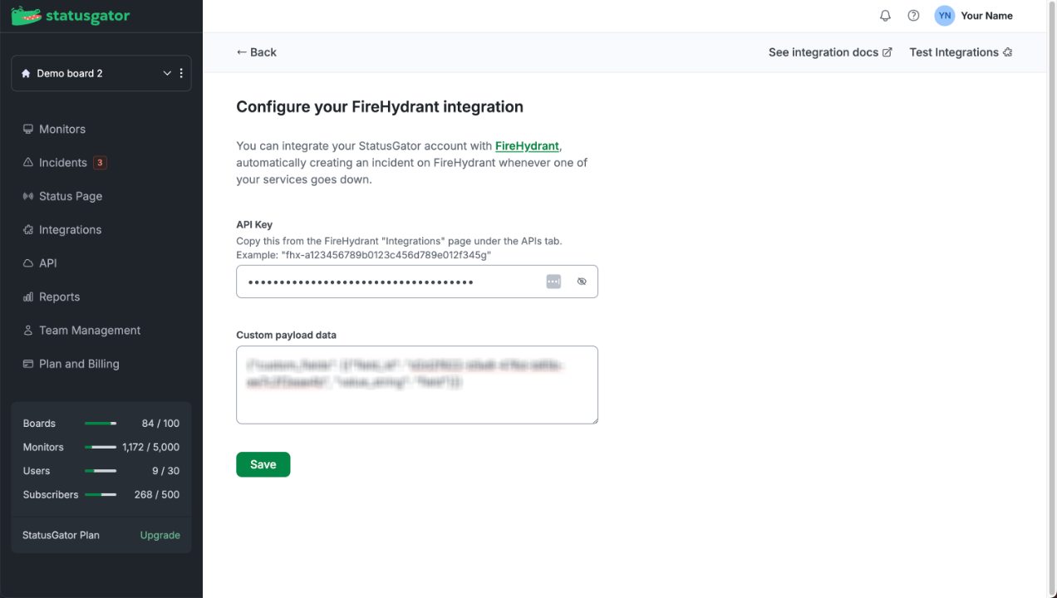Click the Incidents count badge 3
Viewport: 1057px width, 598px height.
pos(100,163)
